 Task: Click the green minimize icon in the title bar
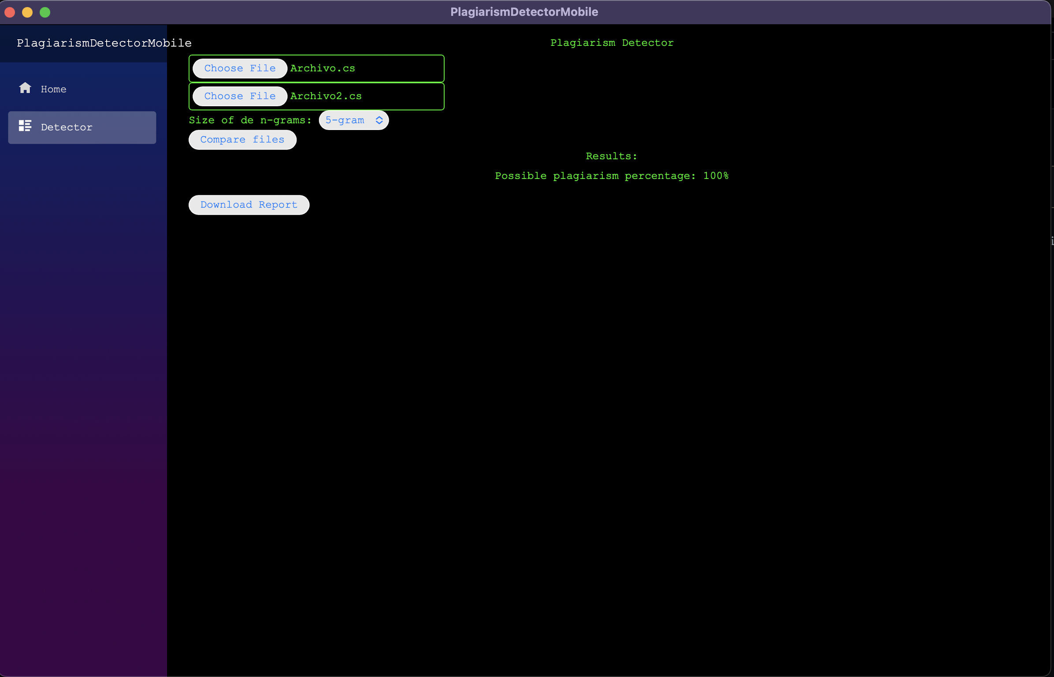click(45, 12)
